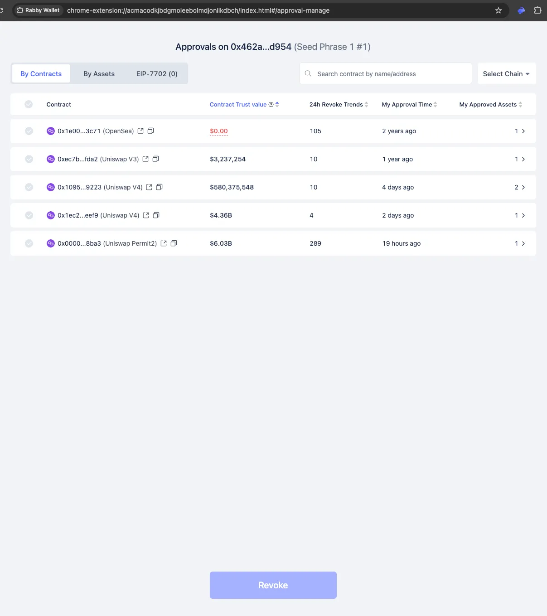Viewport: 547px width, 616px height.
Task: Open the EIP-7702 tab
Action: coord(156,73)
